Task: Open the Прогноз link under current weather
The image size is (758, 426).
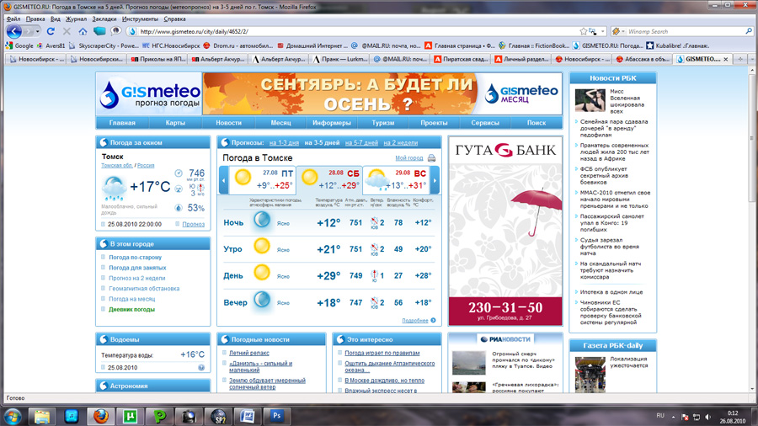Action: pos(194,224)
